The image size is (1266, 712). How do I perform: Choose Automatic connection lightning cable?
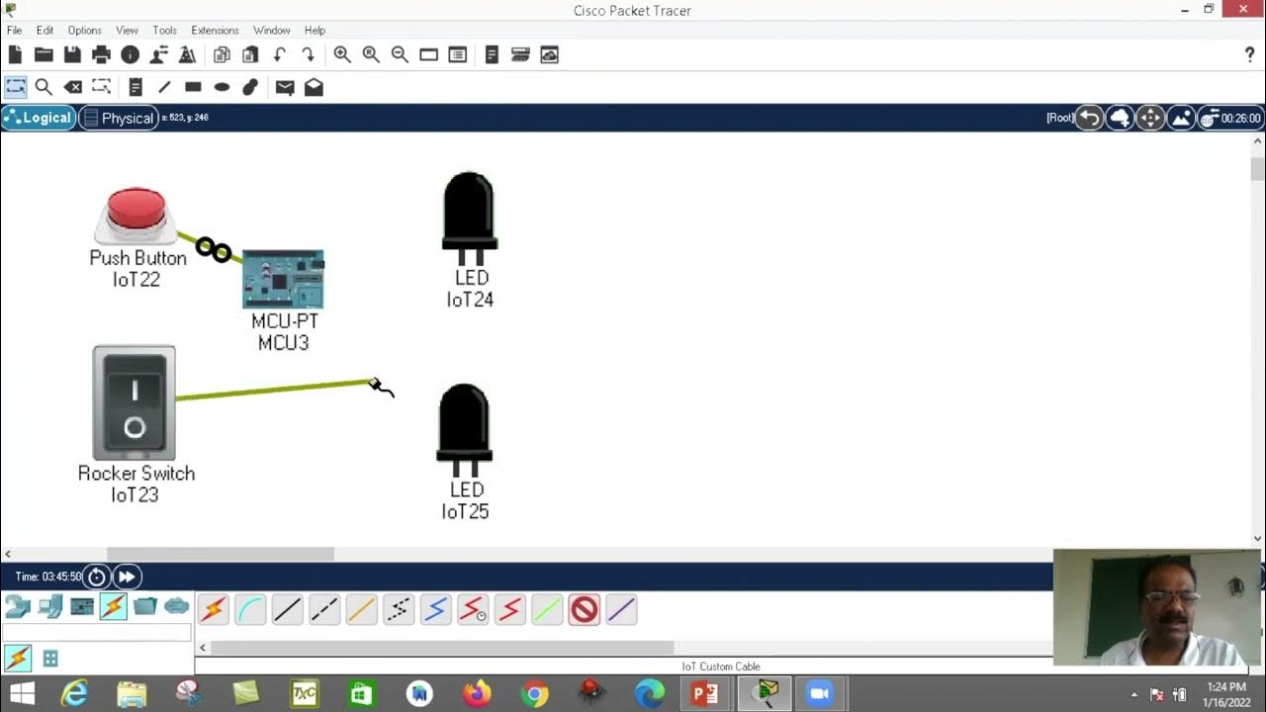(x=214, y=610)
